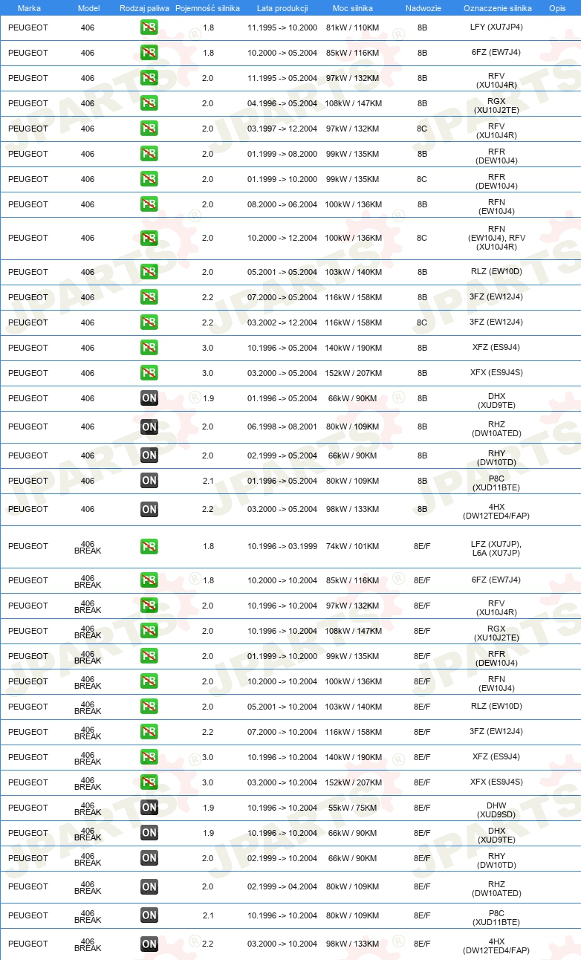Select the 11.1995 -> 10.2000 production years cell
Screen dimensions: 581x960
point(282,27)
